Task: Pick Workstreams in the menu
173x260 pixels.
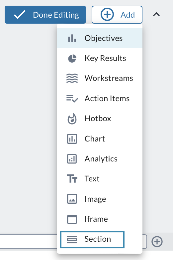Action: pos(100,78)
